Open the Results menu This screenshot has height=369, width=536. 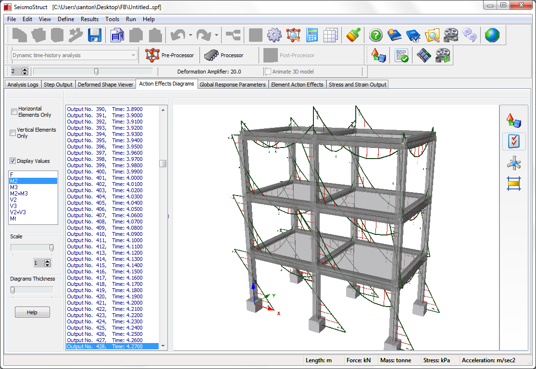[x=89, y=19]
